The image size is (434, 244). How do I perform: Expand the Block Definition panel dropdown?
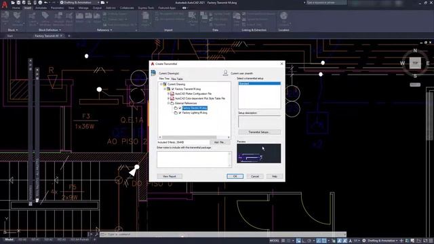click(50, 30)
